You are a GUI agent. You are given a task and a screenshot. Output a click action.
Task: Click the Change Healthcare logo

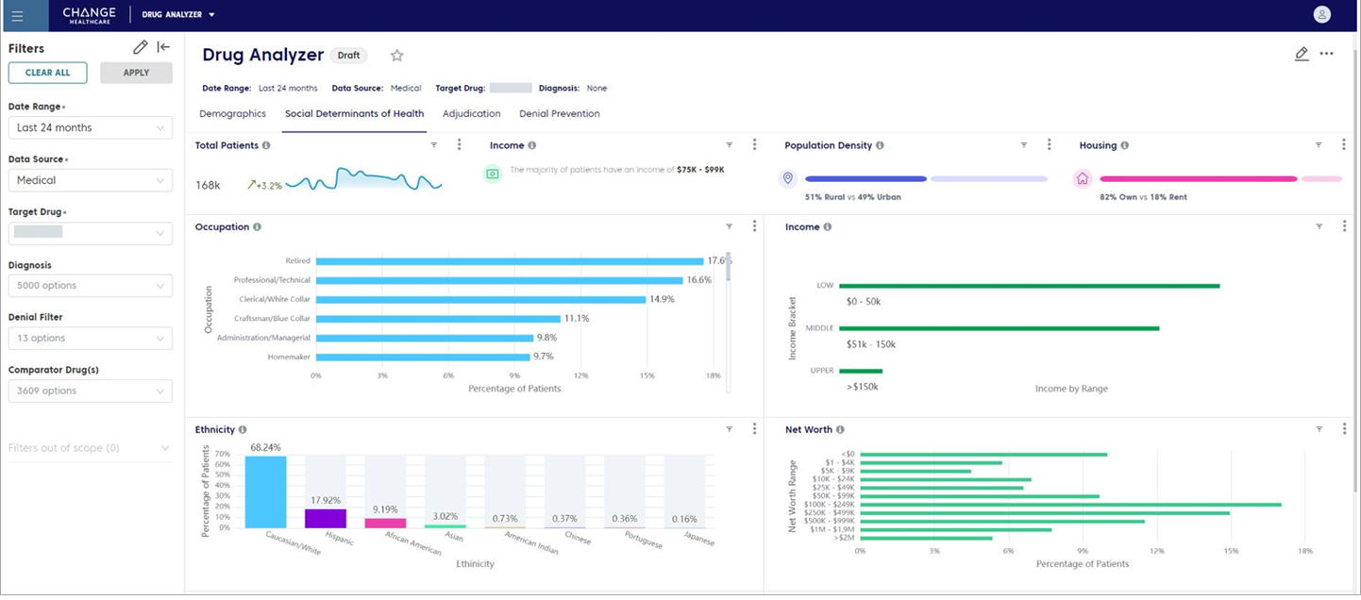(89, 15)
